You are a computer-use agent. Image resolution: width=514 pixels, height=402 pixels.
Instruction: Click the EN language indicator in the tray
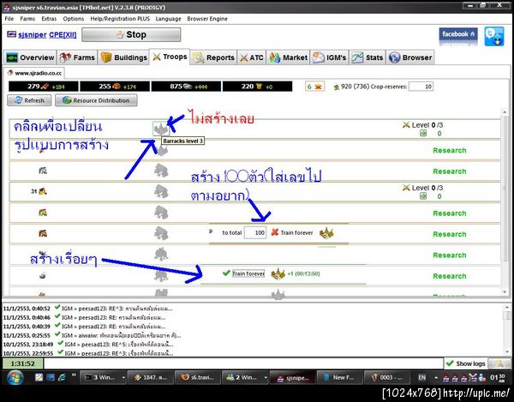[421, 377]
